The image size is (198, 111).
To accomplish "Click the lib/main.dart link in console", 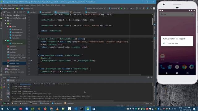I will click(x=25, y=84).
